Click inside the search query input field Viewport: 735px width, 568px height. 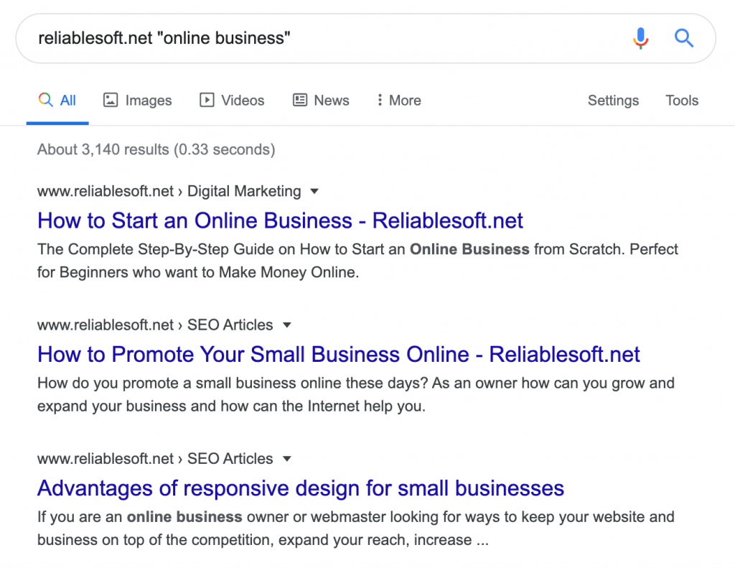[287, 38]
